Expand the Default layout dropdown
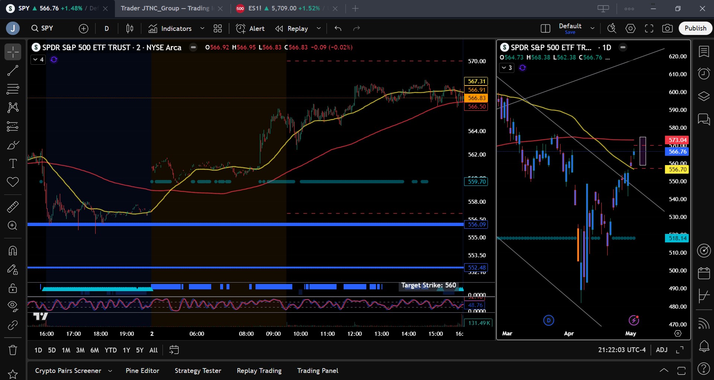714x380 pixels. (x=592, y=28)
